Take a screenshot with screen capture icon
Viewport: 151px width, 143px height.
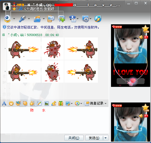click(68, 103)
